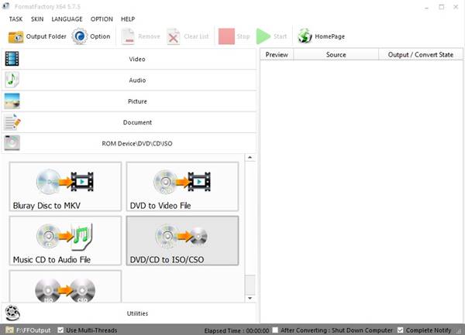Click the Picture landscape icon
This screenshot has height=335, width=465.
[x=12, y=101]
